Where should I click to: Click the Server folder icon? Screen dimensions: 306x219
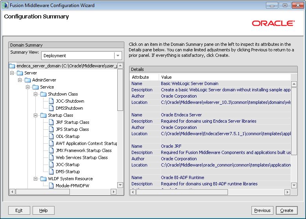coord(20,73)
